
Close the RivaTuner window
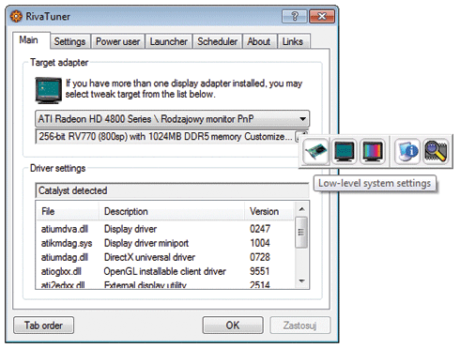[x=322, y=16]
